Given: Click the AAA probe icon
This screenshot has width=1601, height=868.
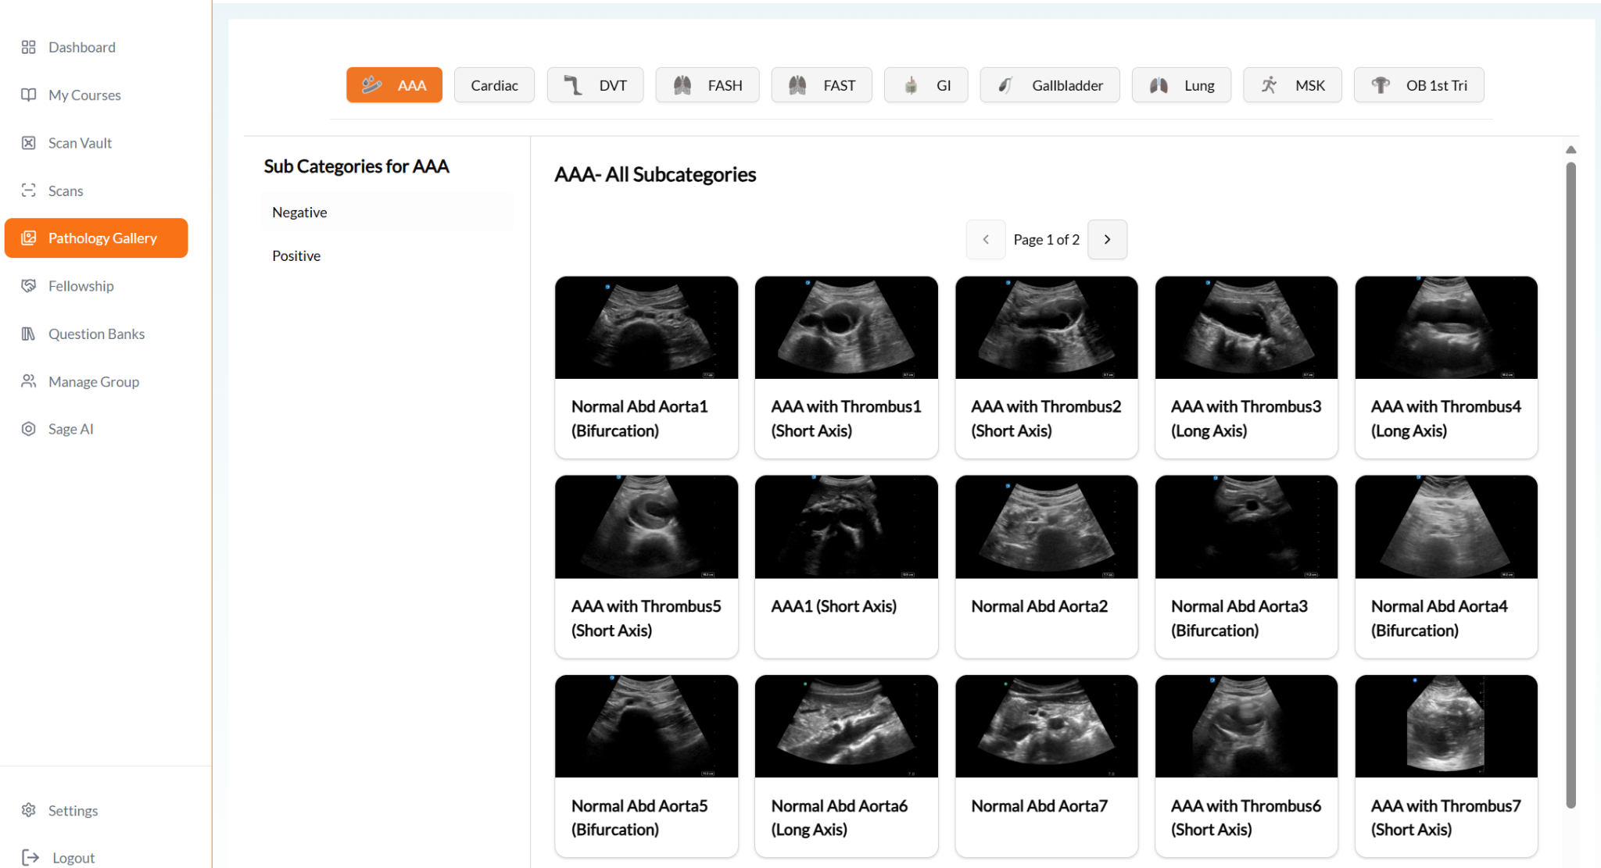Looking at the screenshot, I should pyautogui.click(x=372, y=84).
